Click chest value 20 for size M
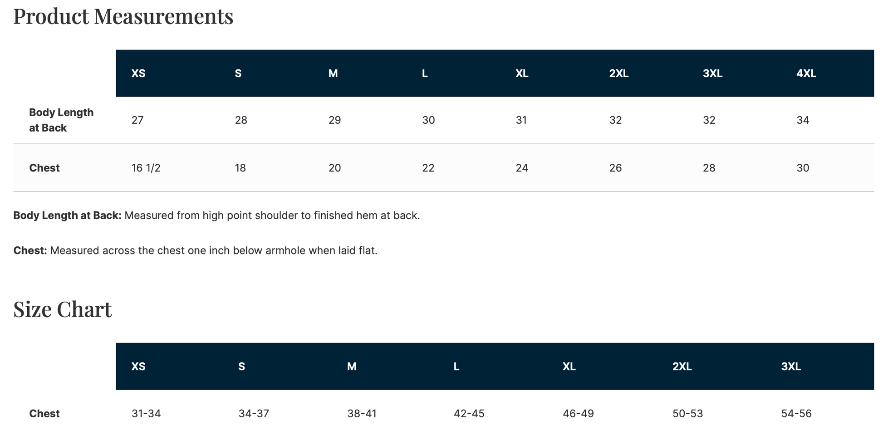The image size is (883, 435). click(x=334, y=168)
